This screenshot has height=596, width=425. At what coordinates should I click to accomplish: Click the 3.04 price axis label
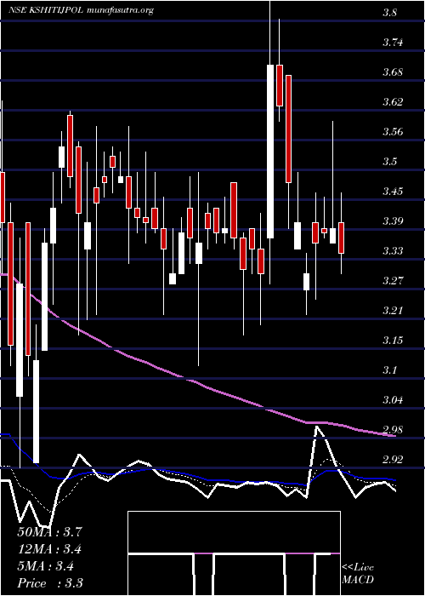tap(393, 400)
